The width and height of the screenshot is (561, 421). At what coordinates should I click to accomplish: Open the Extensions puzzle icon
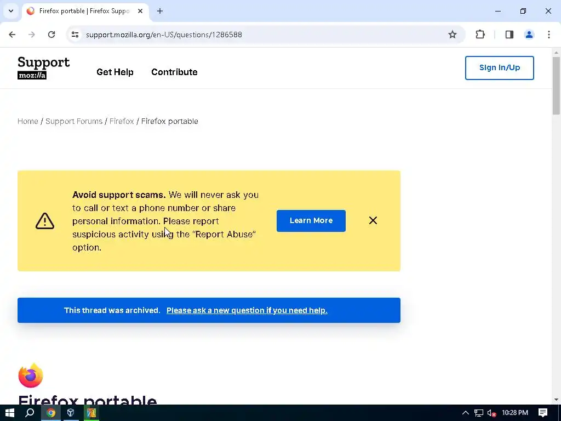click(480, 35)
